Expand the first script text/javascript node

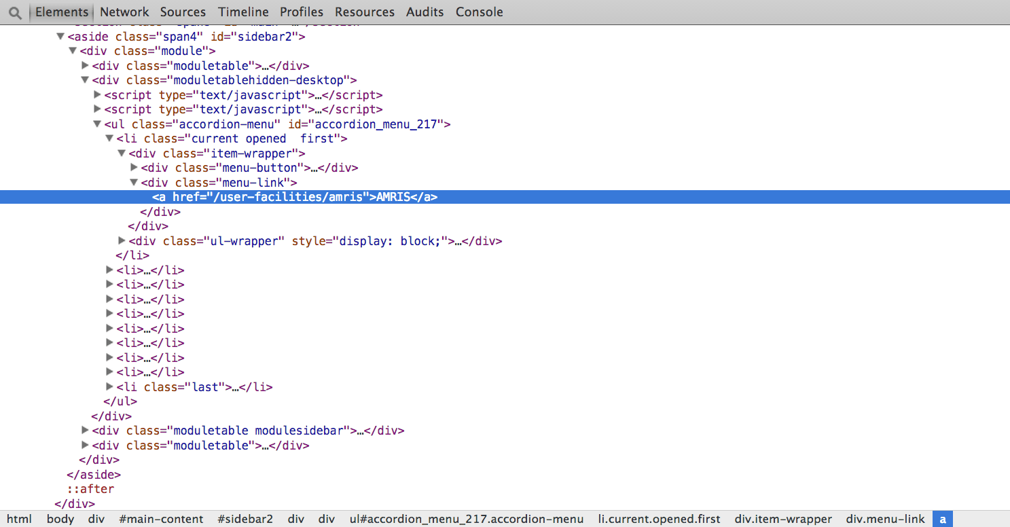tap(98, 95)
